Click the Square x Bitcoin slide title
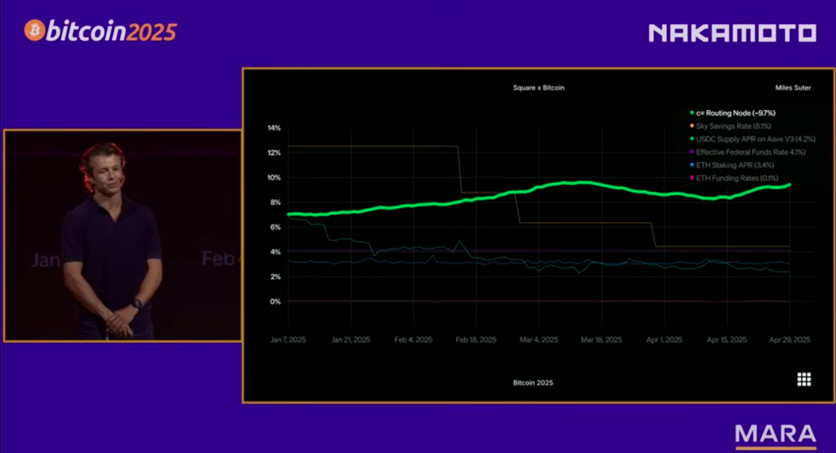 click(539, 88)
